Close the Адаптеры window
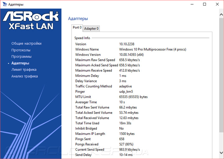Image resolution: width=224 pixels, height=159 pixels. click(x=217, y=4)
